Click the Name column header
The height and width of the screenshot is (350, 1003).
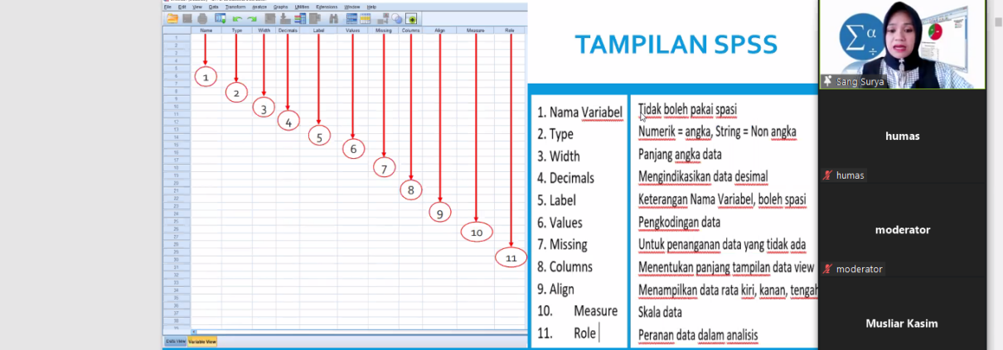pyautogui.click(x=206, y=31)
